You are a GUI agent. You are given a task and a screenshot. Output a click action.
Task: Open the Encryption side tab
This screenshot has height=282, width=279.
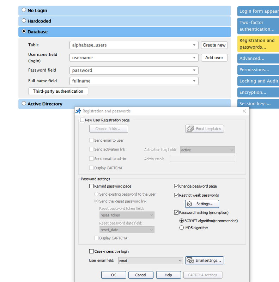tap(258, 92)
